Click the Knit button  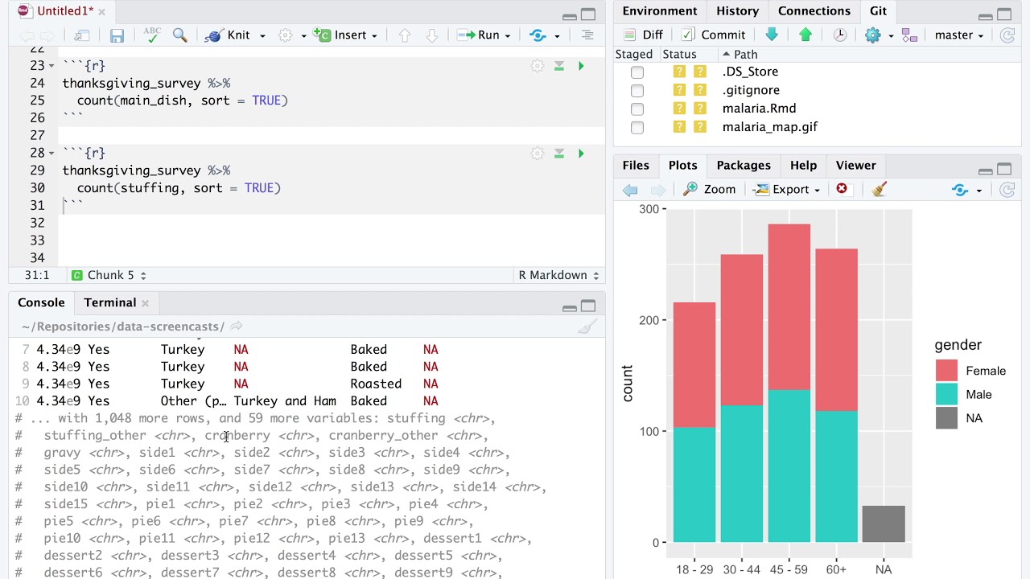pyautogui.click(x=229, y=35)
